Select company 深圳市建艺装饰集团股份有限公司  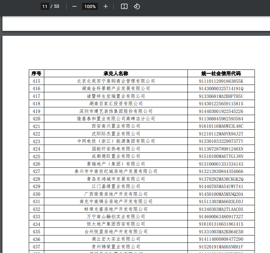[x=116, y=111]
